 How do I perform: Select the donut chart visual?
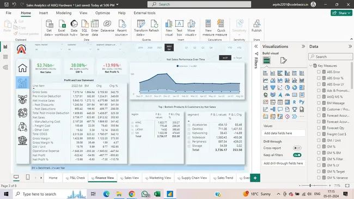coord(295,88)
